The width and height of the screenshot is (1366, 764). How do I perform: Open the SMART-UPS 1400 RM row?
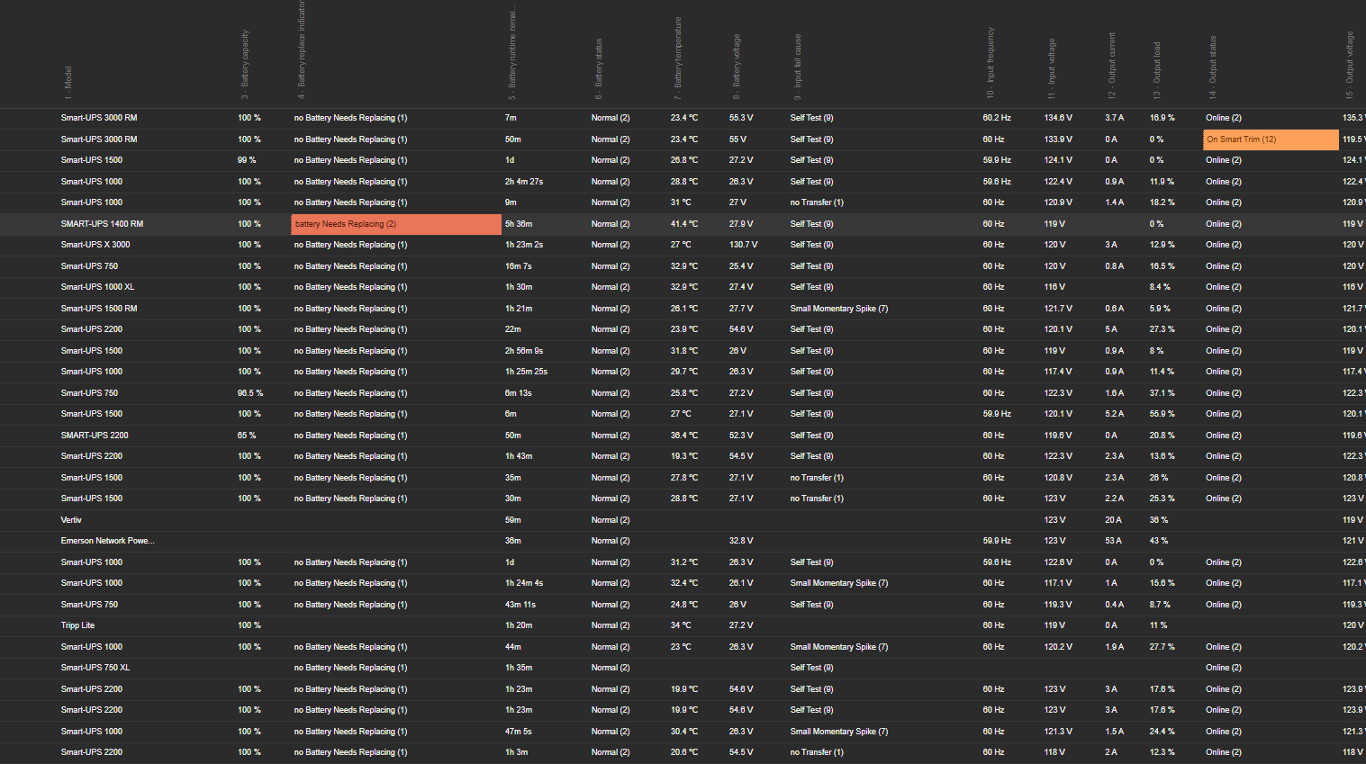(x=102, y=224)
